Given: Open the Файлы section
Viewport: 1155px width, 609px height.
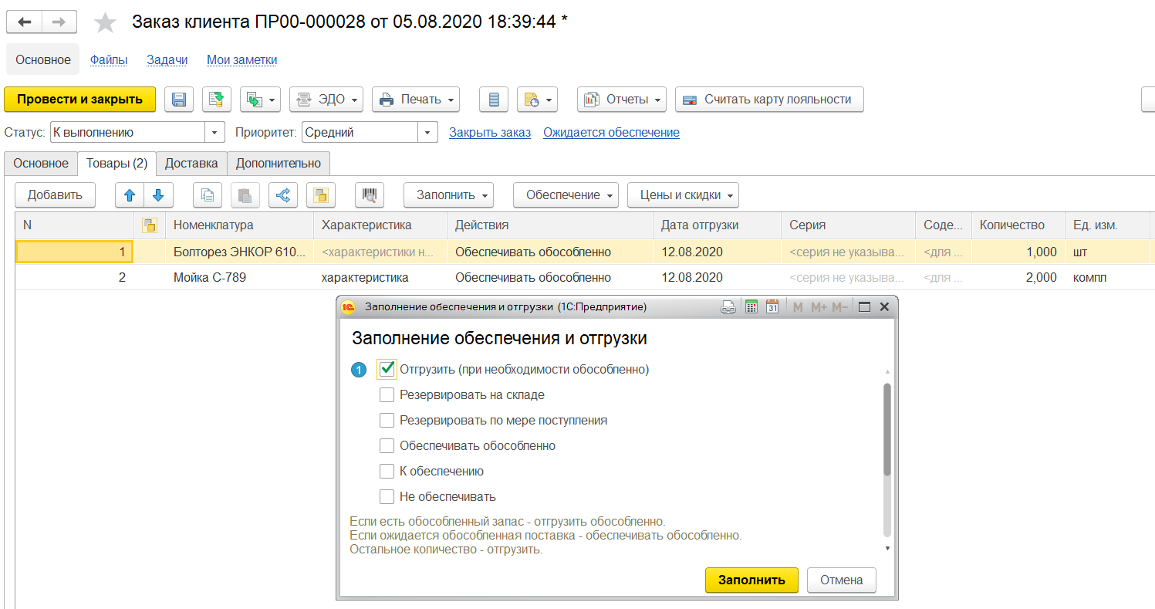Looking at the screenshot, I should tap(109, 59).
